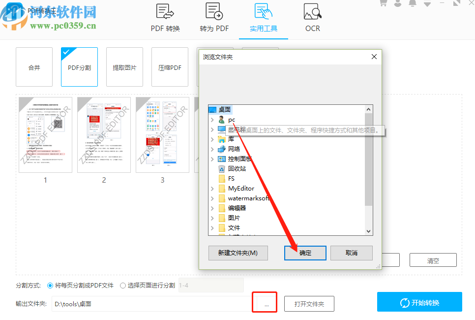Enable 将每页分割成PDF文件 radio option
The width and height of the screenshot is (475, 320).
(50, 286)
